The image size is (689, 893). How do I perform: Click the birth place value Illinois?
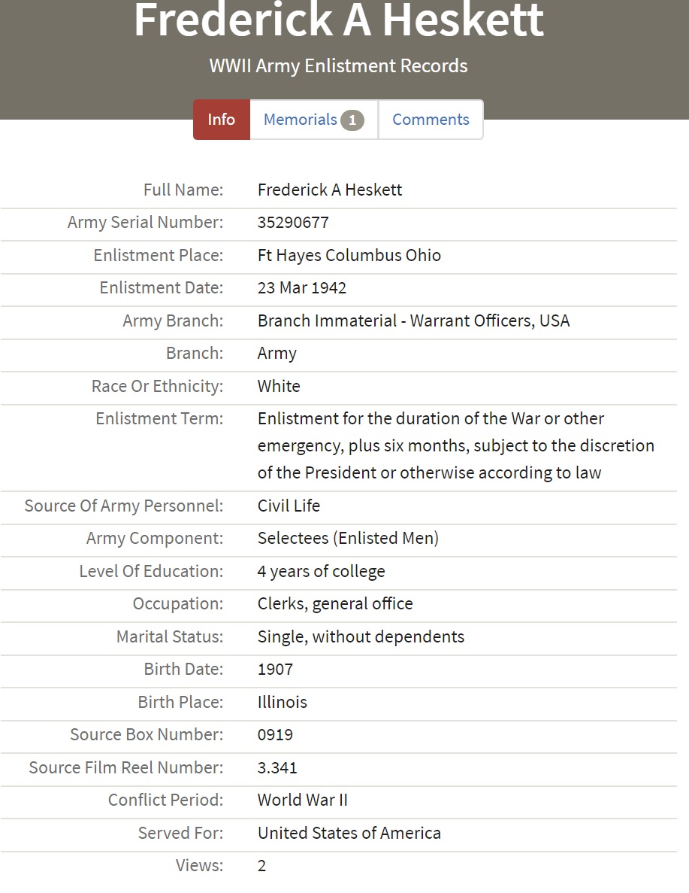pos(282,702)
